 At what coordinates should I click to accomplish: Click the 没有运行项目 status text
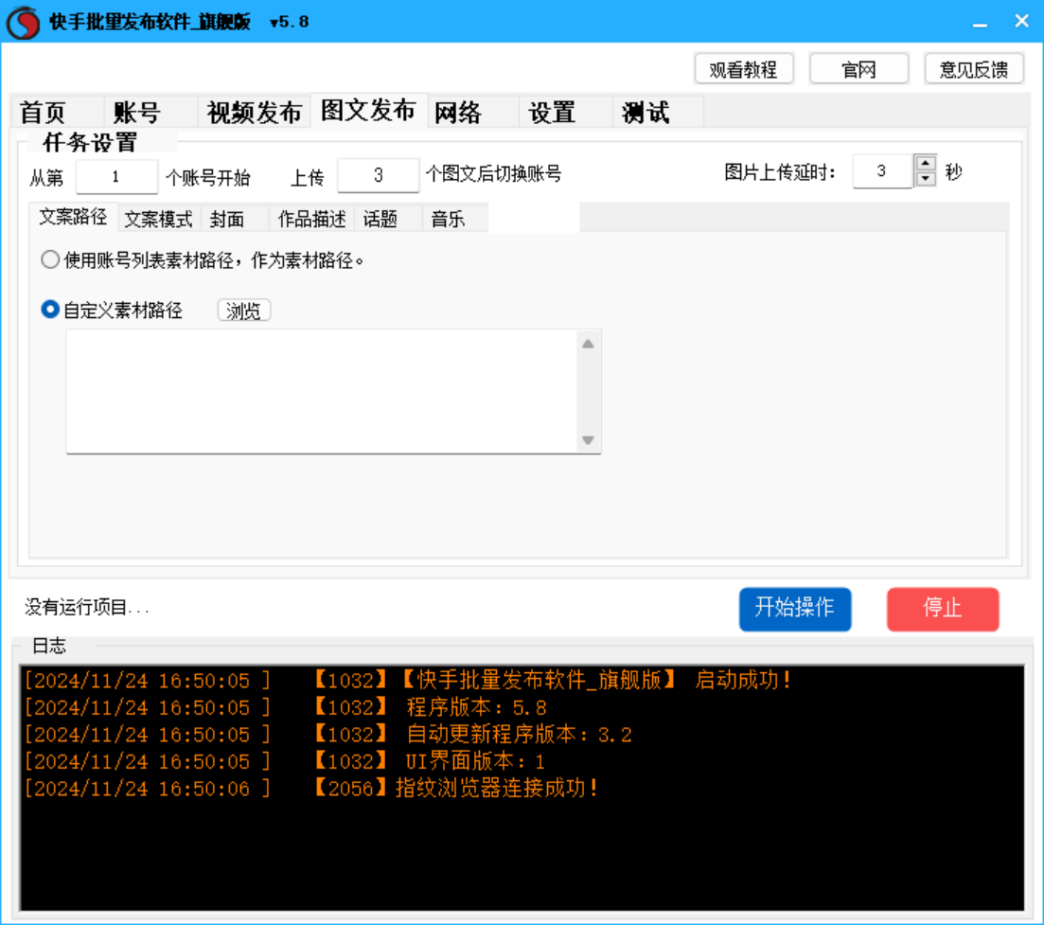coord(86,607)
